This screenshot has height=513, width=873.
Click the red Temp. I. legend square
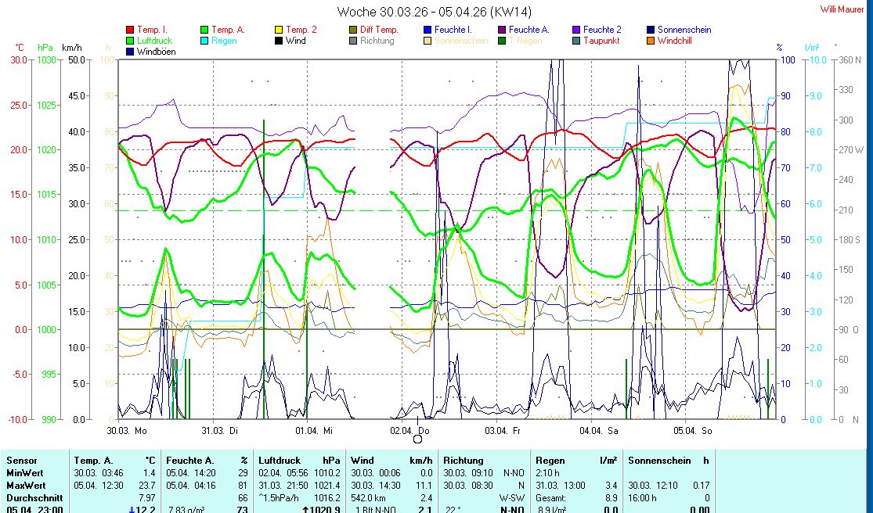tap(130, 30)
